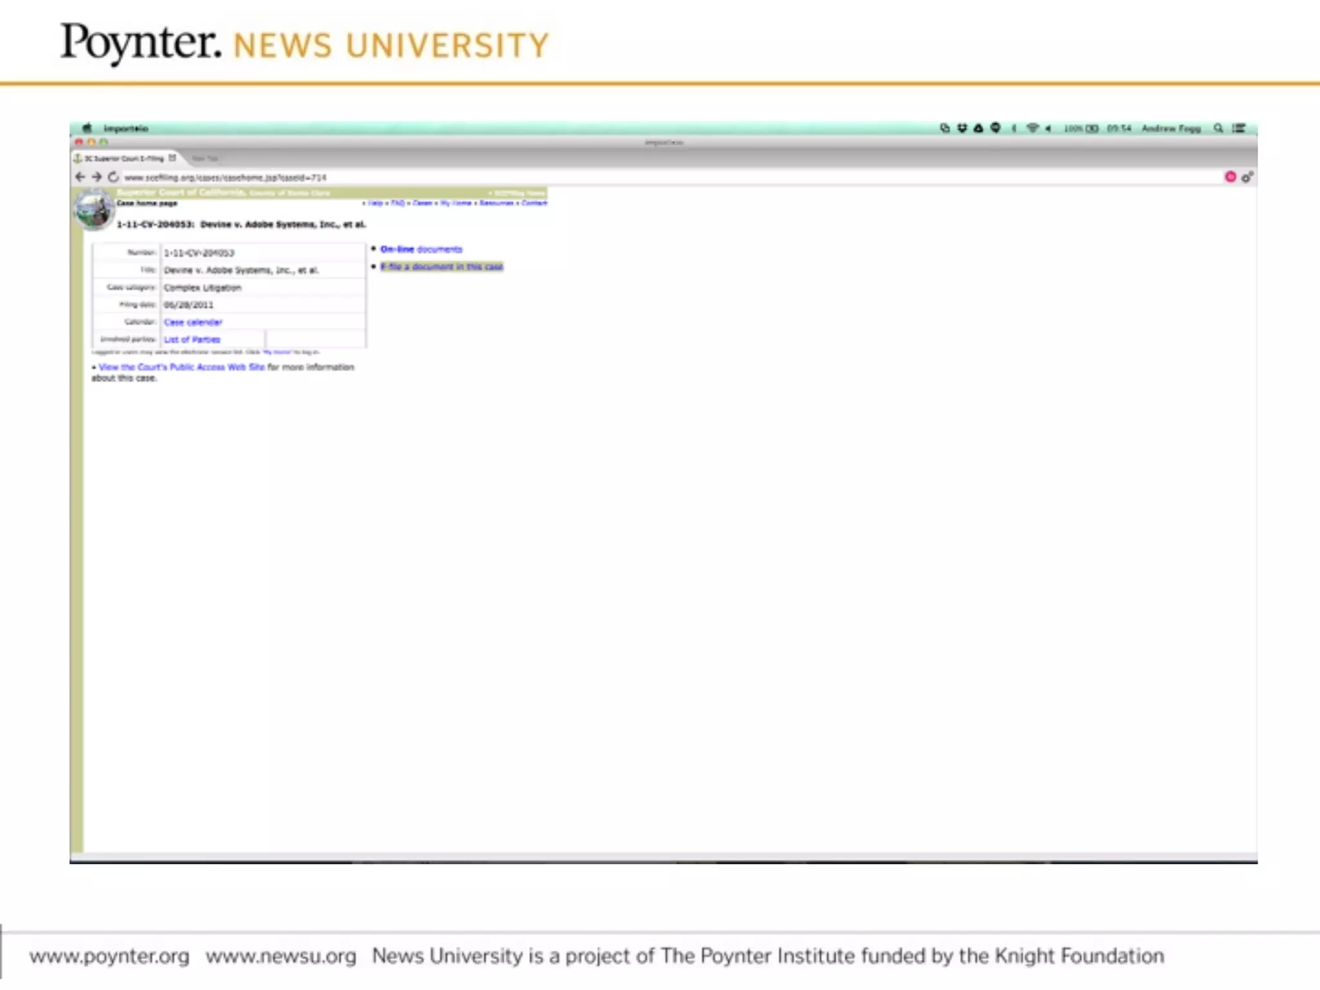Screen dimensions: 1320x990
Task: Switch to the SC Superior Court E-Filing tab
Action: [124, 159]
